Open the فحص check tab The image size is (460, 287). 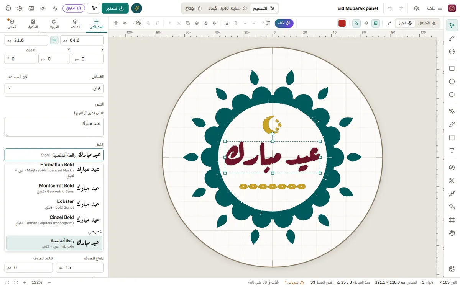(12, 24)
